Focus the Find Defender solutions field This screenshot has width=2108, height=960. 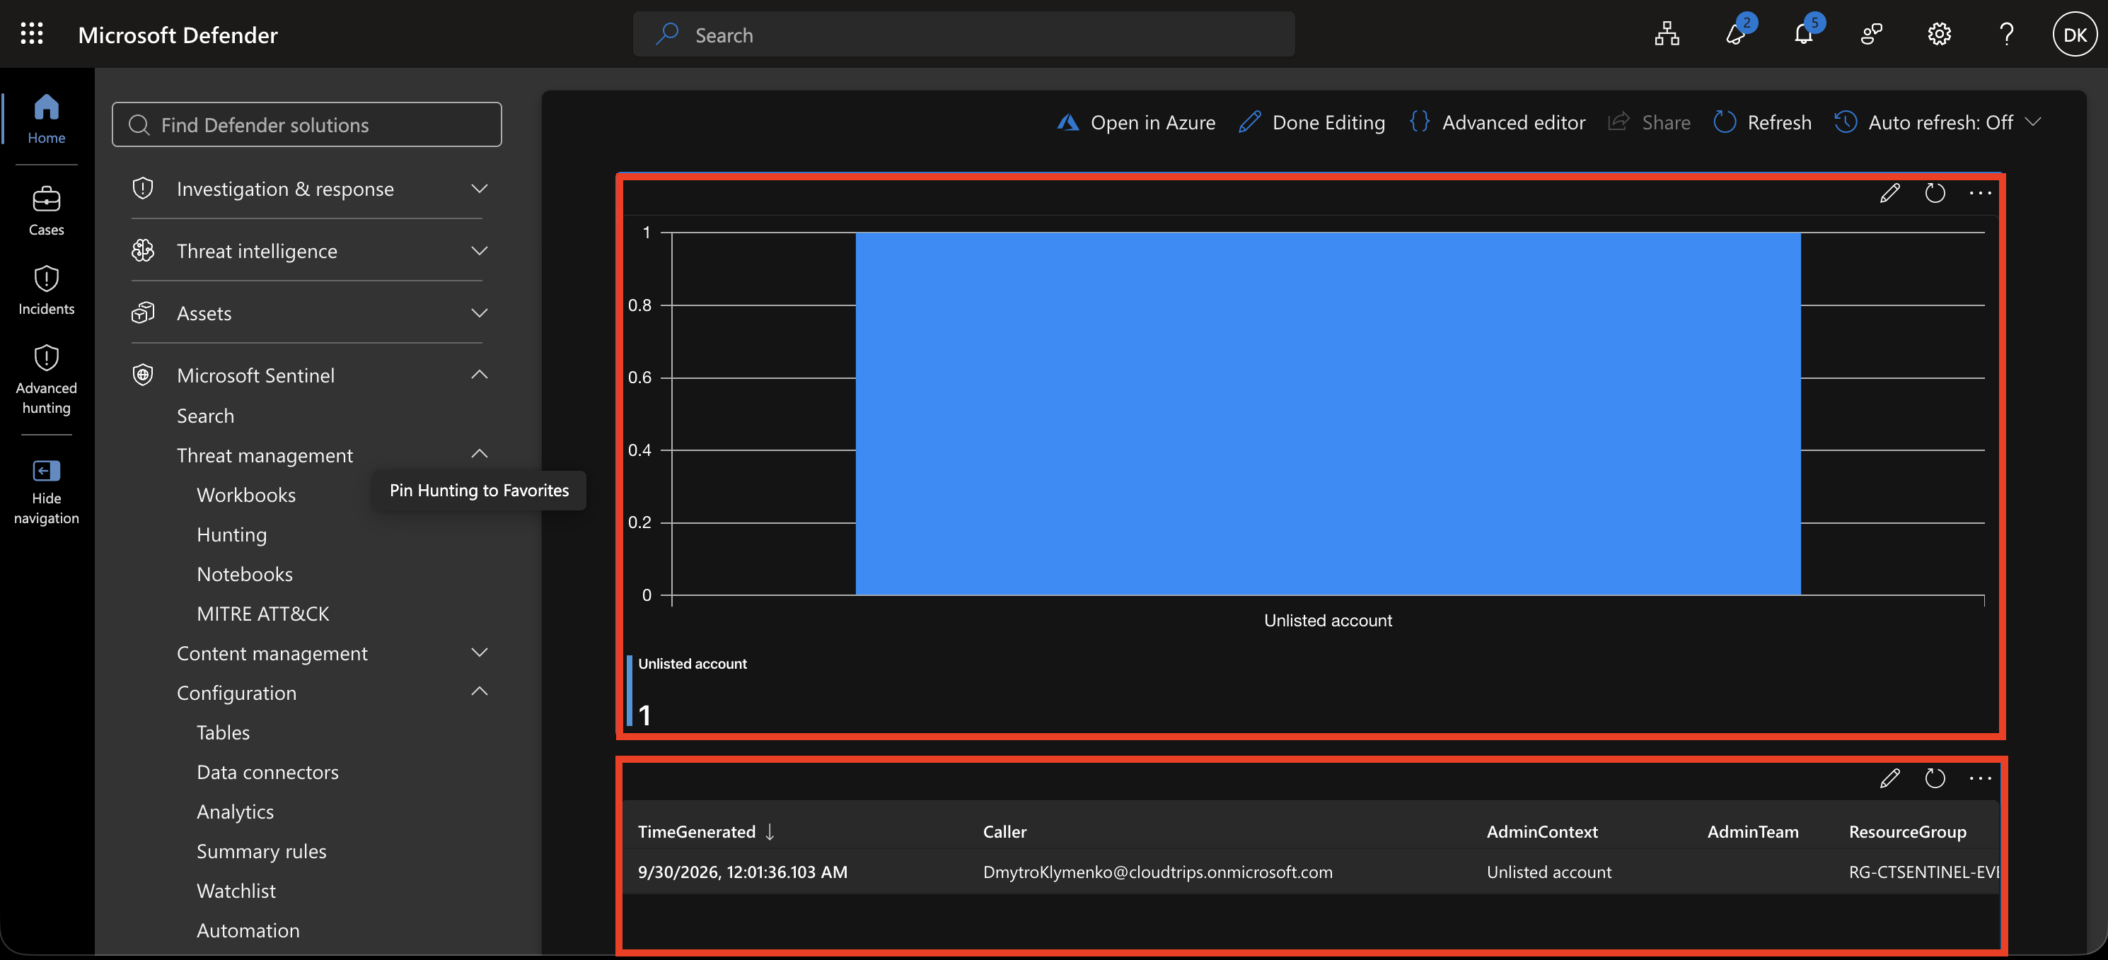click(x=307, y=124)
